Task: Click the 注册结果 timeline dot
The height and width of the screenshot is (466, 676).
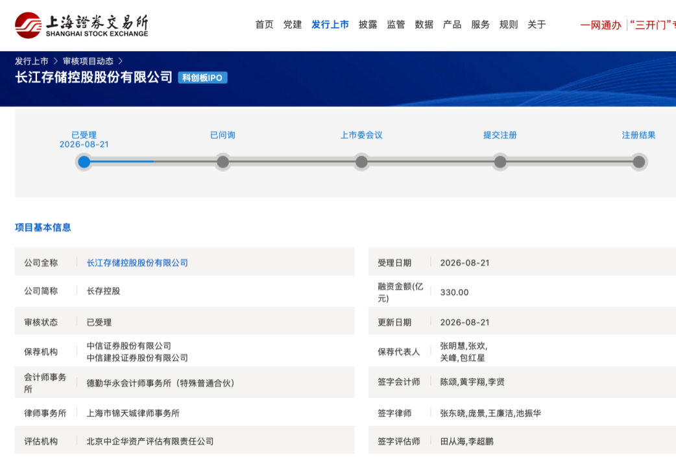Action: (638, 162)
